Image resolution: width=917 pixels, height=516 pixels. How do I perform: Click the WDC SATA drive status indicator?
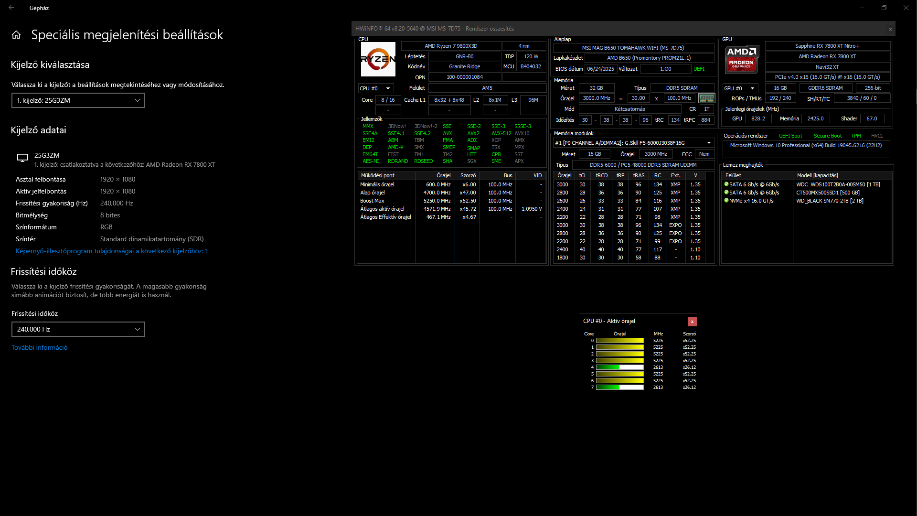[726, 184]
